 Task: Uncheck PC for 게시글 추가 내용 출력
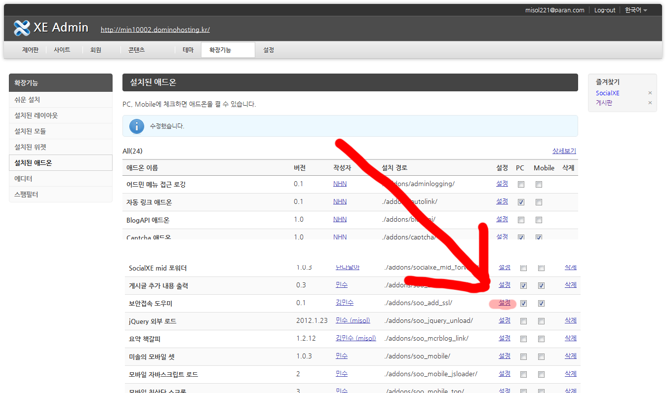523,285
